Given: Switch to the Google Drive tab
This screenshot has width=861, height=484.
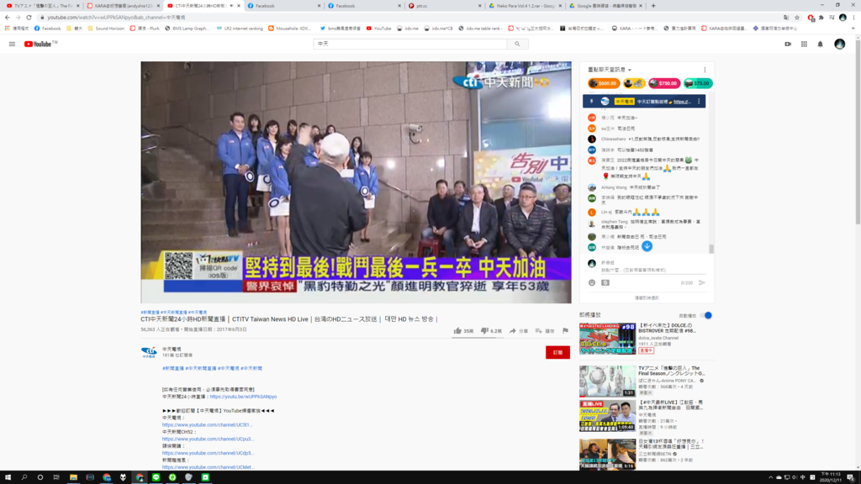Looking at the screenshot, I should click(605, 6).
